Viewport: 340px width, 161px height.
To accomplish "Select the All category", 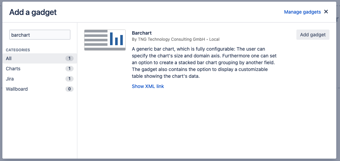I will pos(9,58).
